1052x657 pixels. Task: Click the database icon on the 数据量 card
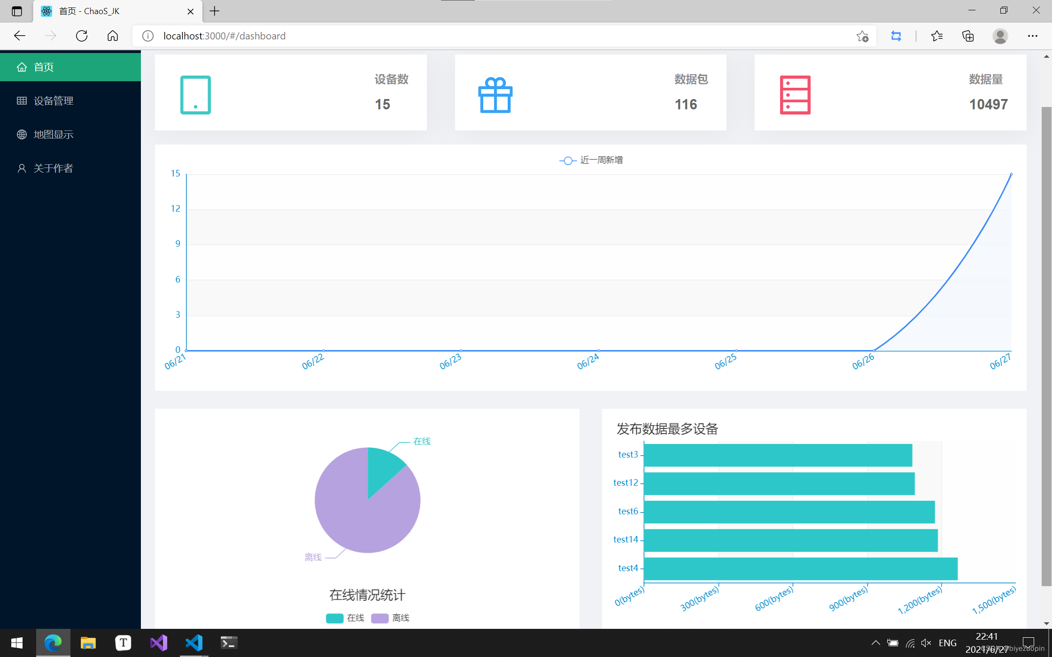click(795, 94)
